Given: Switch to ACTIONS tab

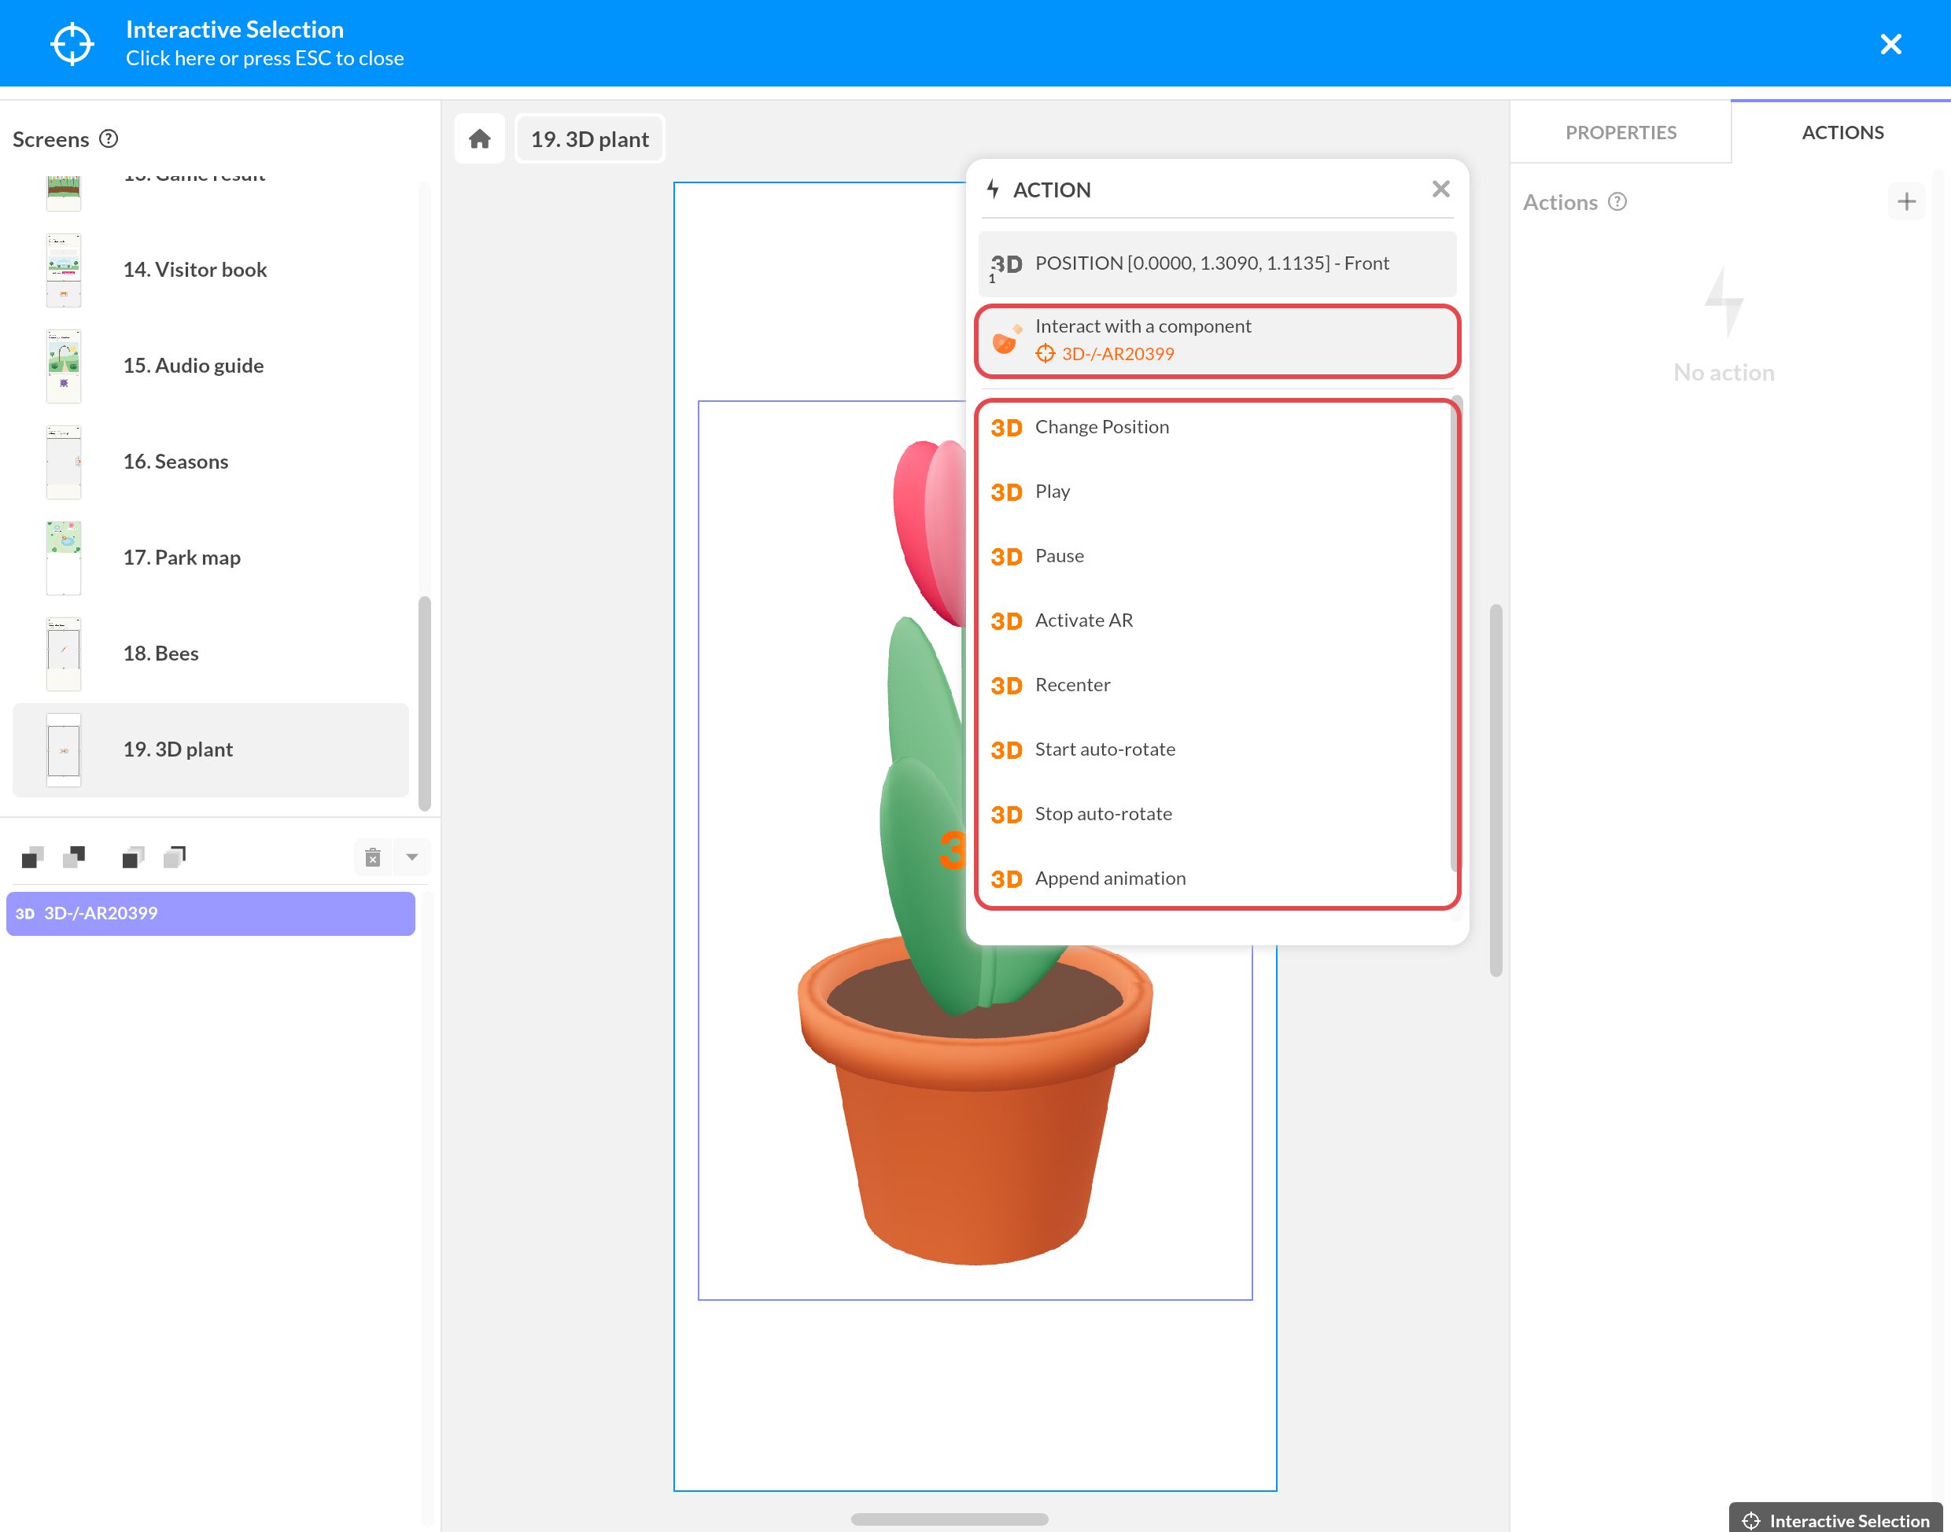Looking at the screenshot, I should pyautogui.click(x=1842, y=133).
